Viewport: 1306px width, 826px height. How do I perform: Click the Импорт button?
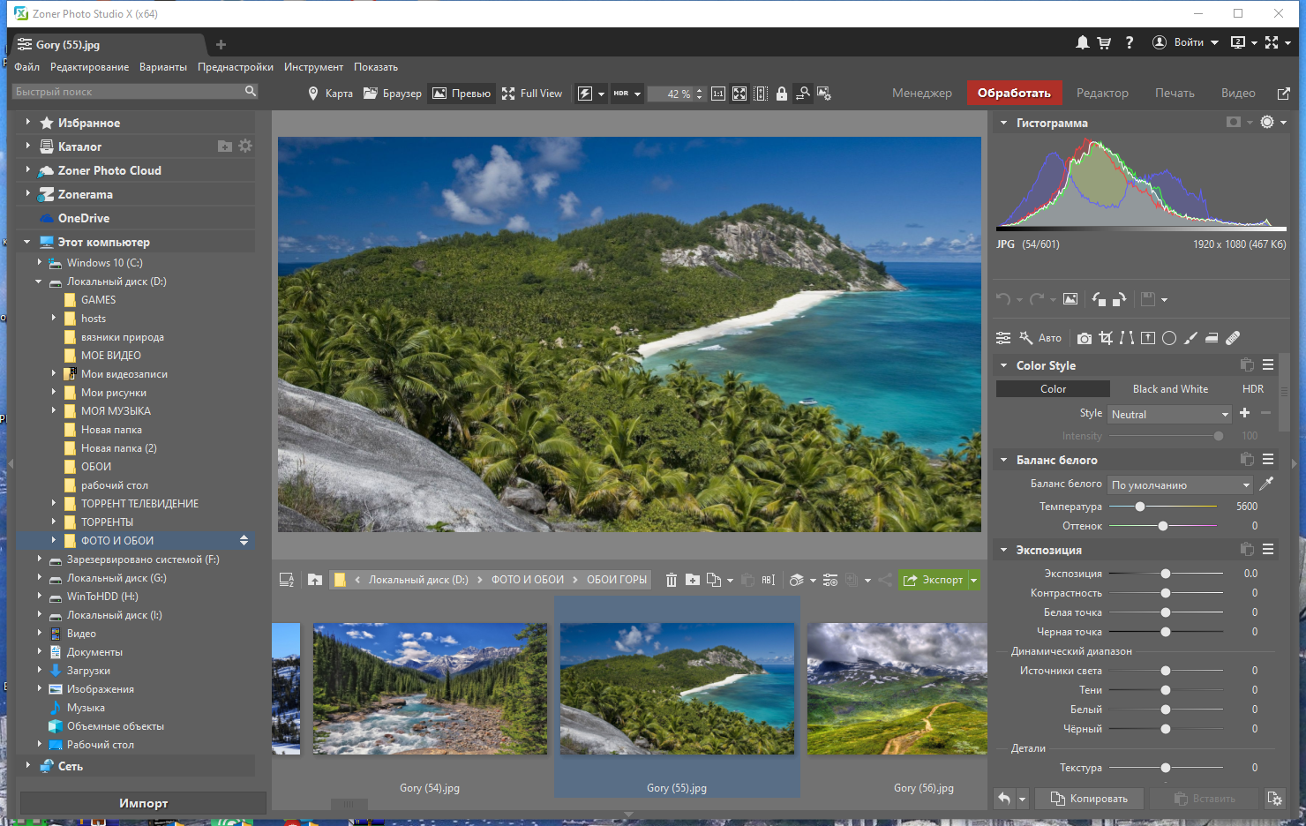[x=143, y=803]
